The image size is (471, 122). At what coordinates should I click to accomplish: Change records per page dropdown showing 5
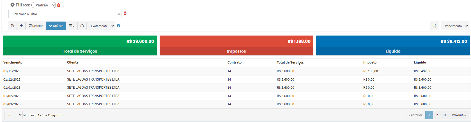tap(13, 115)
